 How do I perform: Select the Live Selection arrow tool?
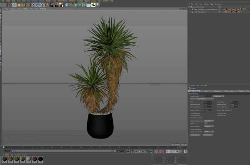[x=10, y=5]
